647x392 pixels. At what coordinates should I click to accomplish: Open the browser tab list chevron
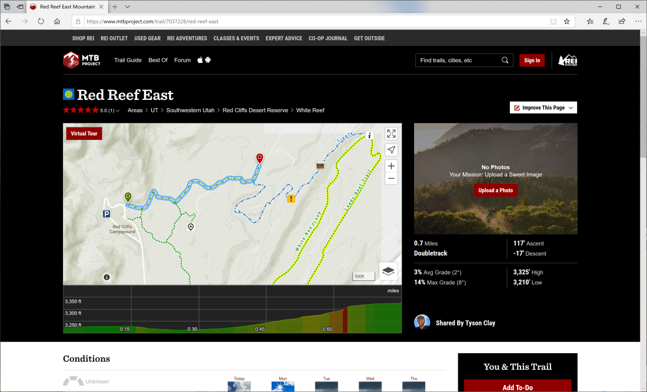coord(128,6)
